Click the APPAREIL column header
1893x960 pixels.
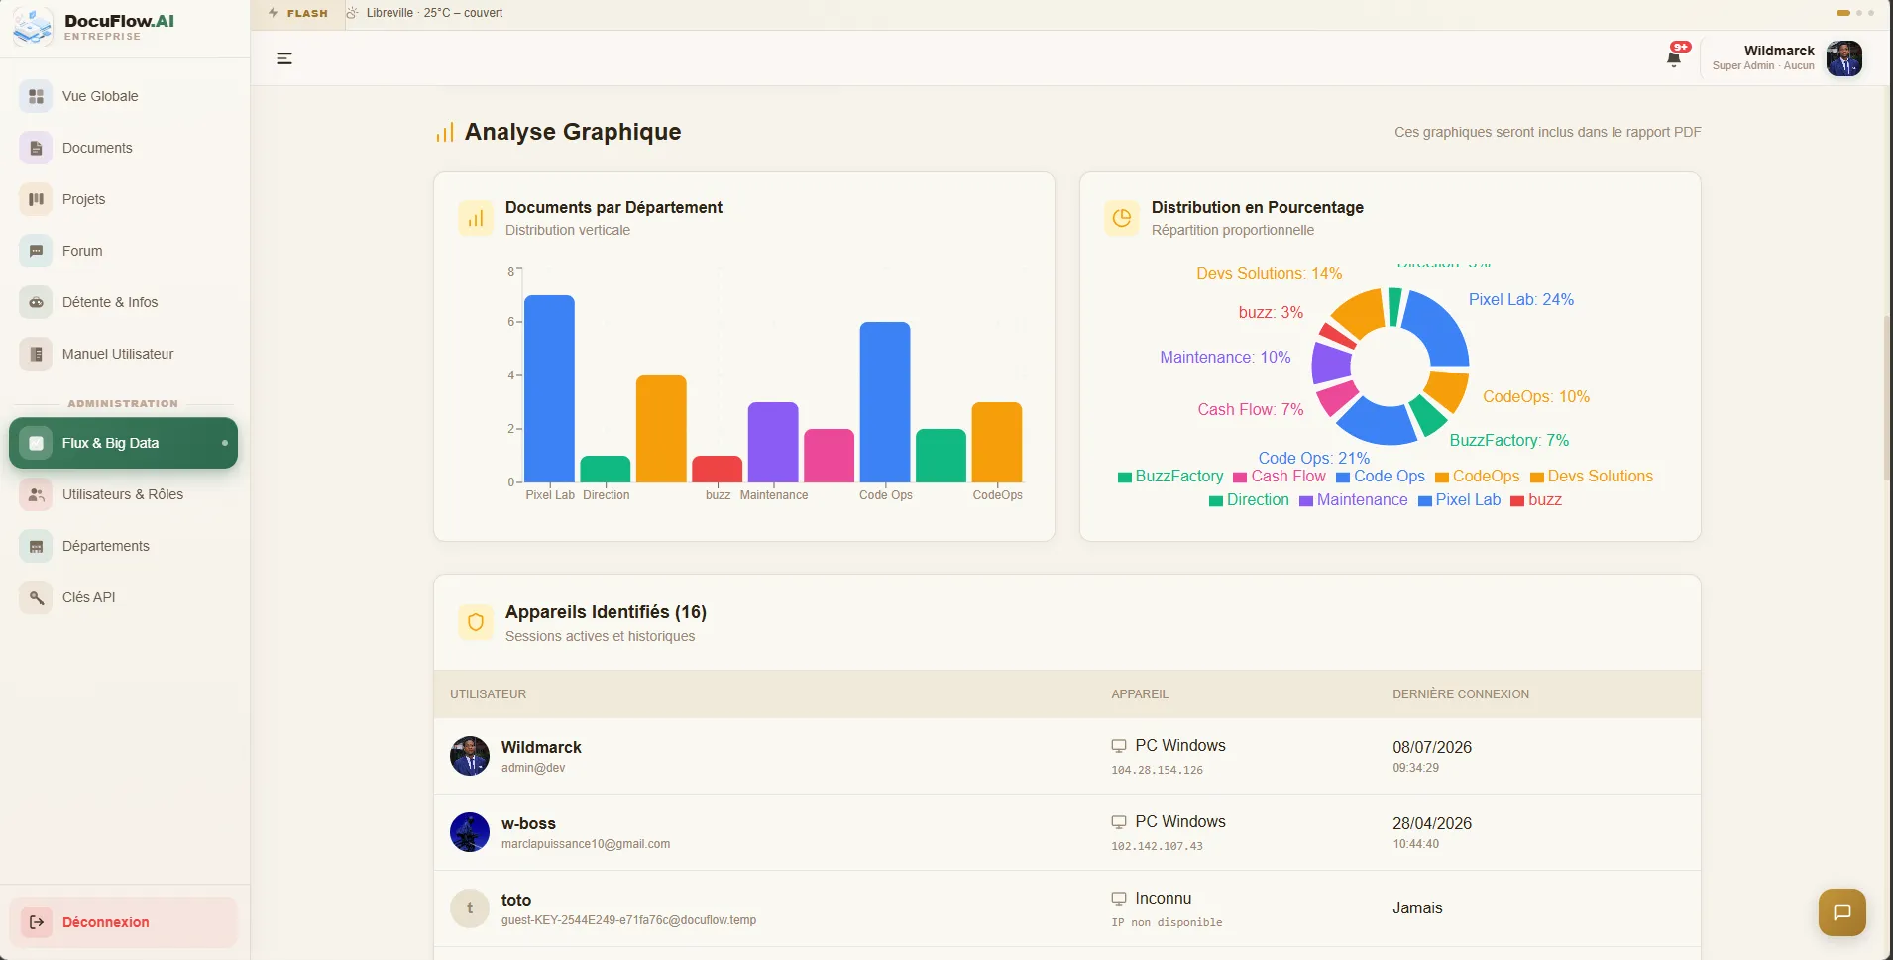[x=1140, y=694]
